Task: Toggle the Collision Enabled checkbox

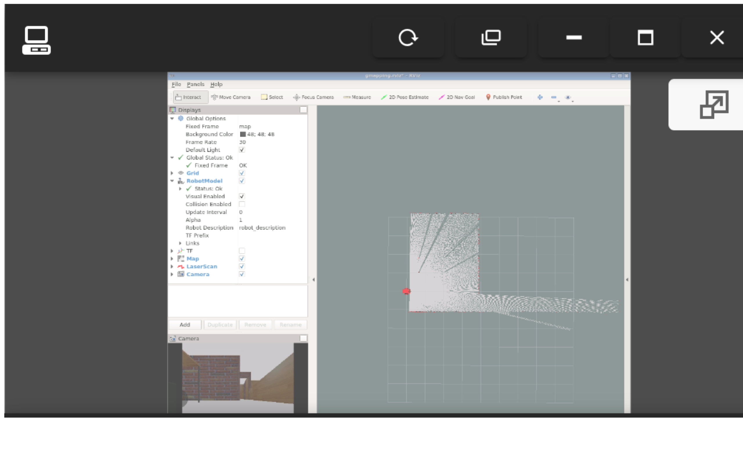Action: (x=242, y=204)
